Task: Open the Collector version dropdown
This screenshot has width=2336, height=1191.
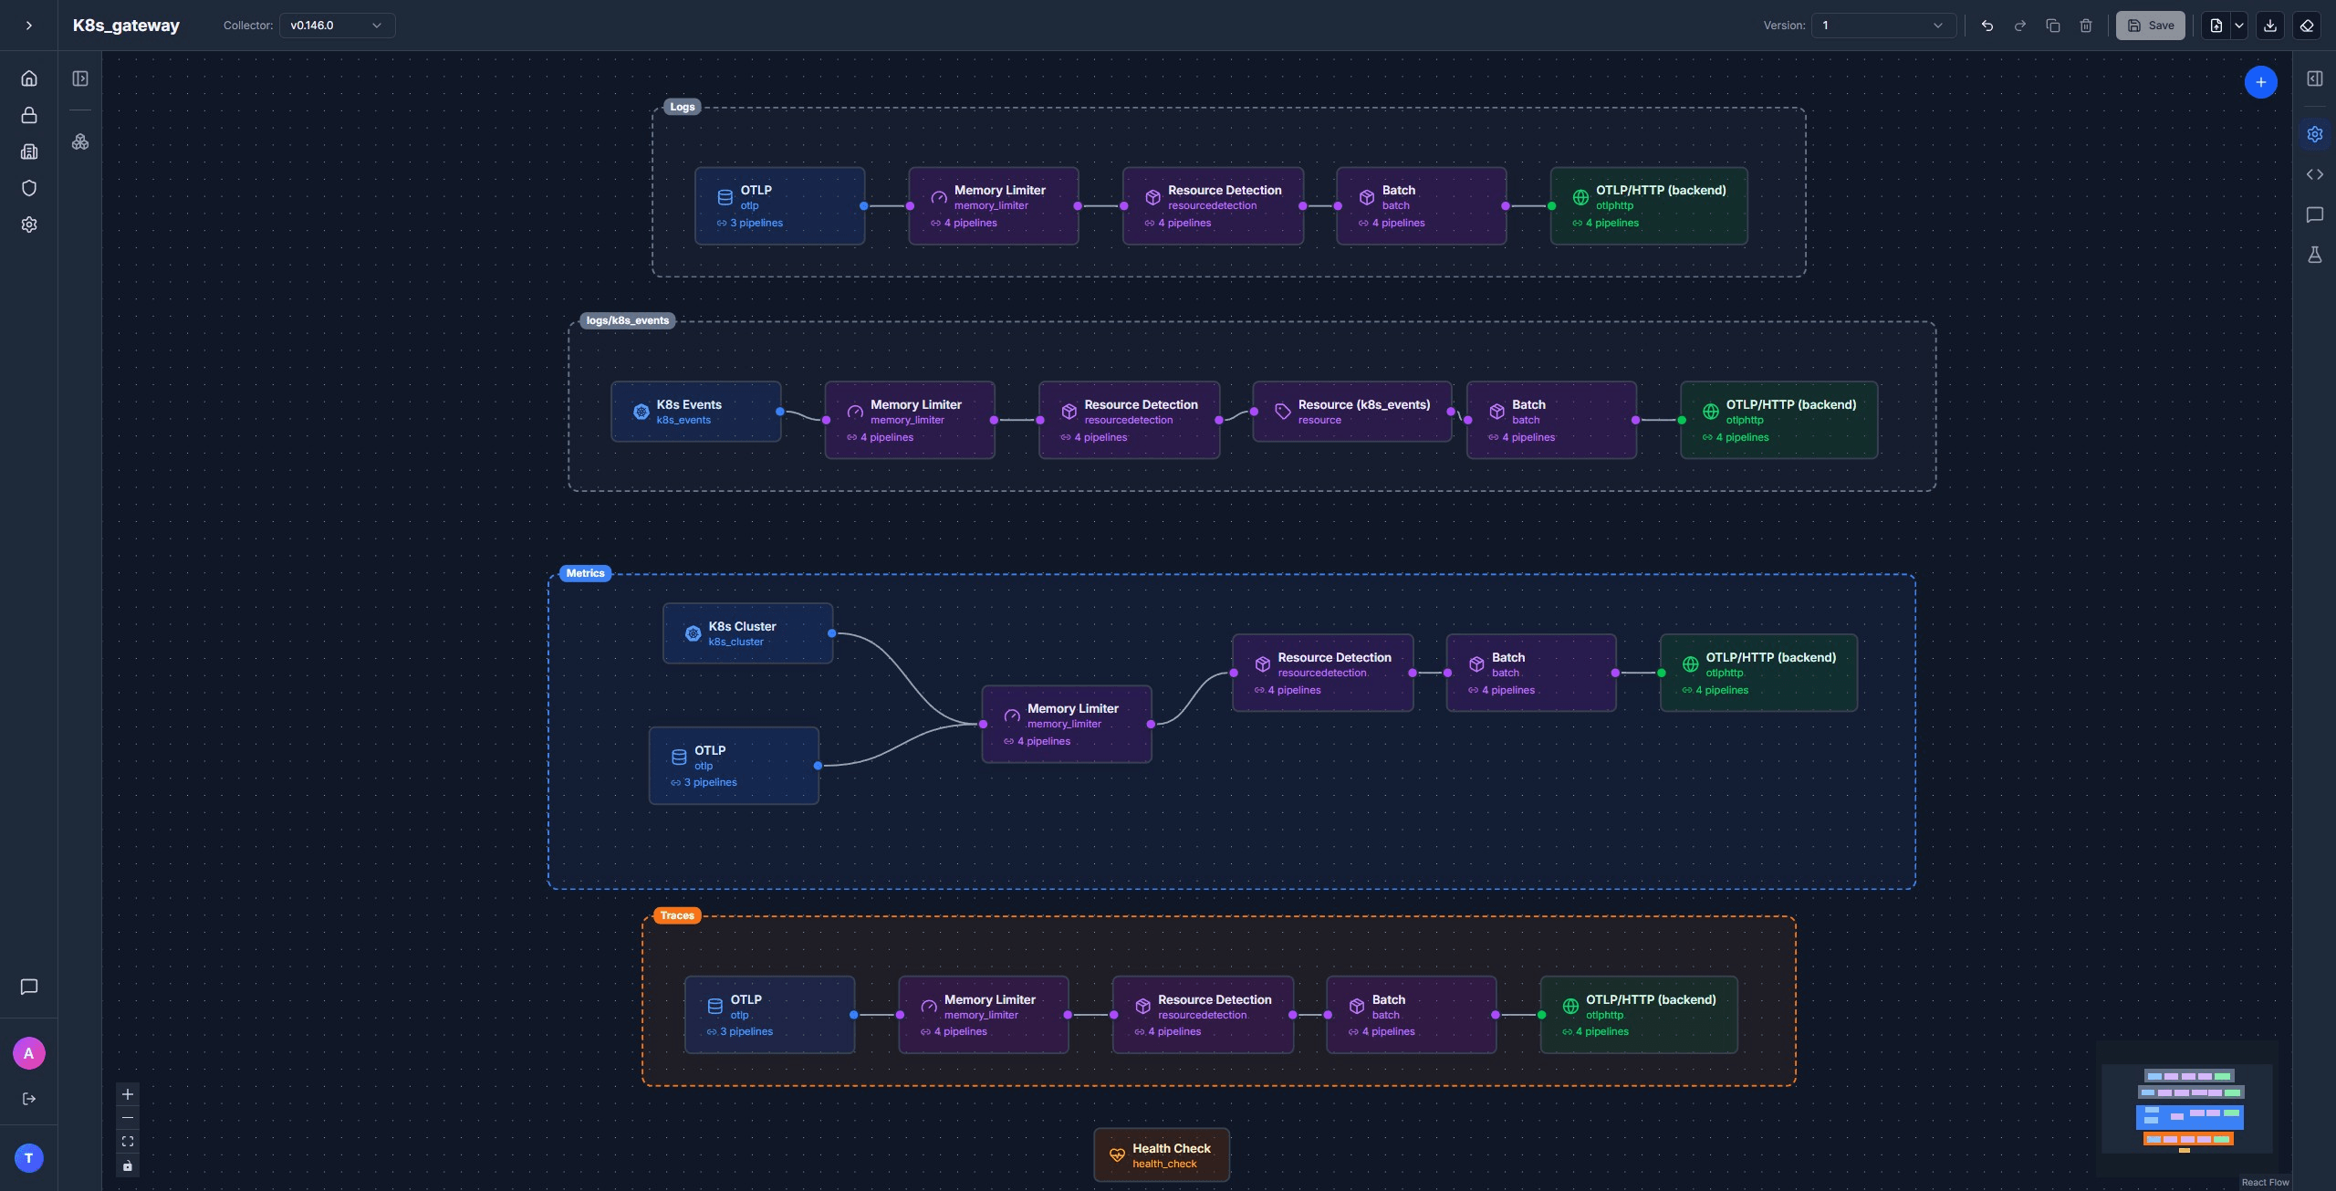Action: 337,26
